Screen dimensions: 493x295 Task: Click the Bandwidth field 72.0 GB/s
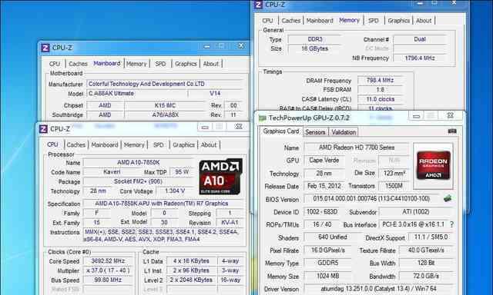pyautogui.click(x=426, y=276)
